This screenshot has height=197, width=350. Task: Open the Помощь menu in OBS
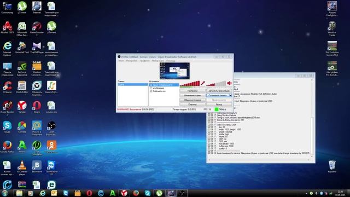tap(171, 61)
